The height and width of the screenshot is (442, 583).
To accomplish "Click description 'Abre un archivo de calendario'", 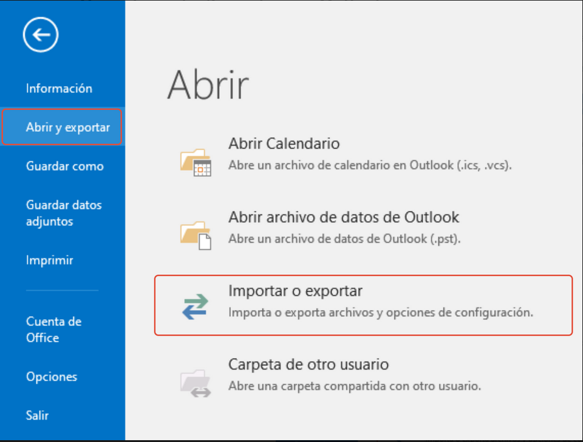I will tap(370, 165).
